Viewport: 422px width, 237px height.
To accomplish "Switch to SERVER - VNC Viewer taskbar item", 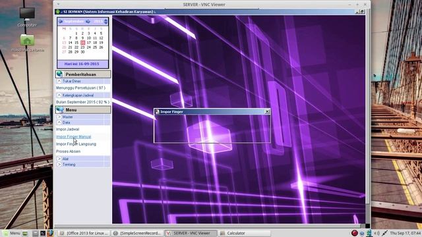I will tap(191, 233).
